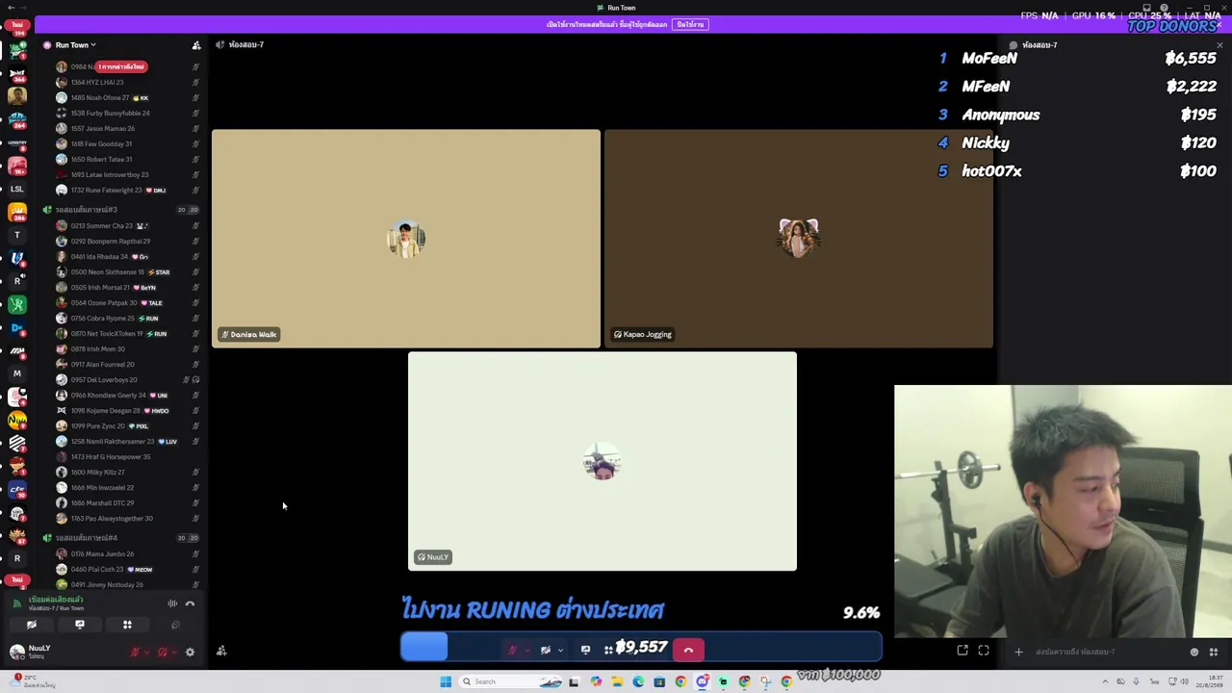Jump to the new mentions pill
The image size is (1232, 693).
(x=120, y=66)
